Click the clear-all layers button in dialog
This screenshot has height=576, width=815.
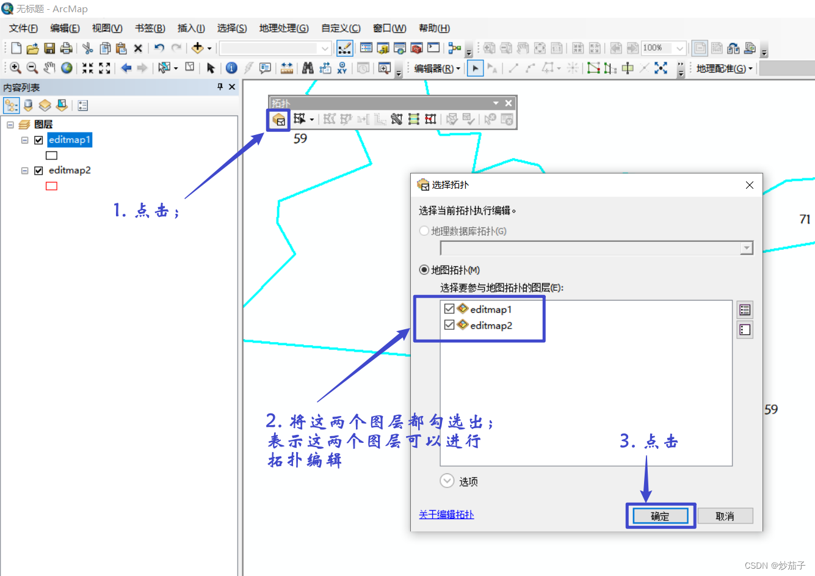[745, 330]
